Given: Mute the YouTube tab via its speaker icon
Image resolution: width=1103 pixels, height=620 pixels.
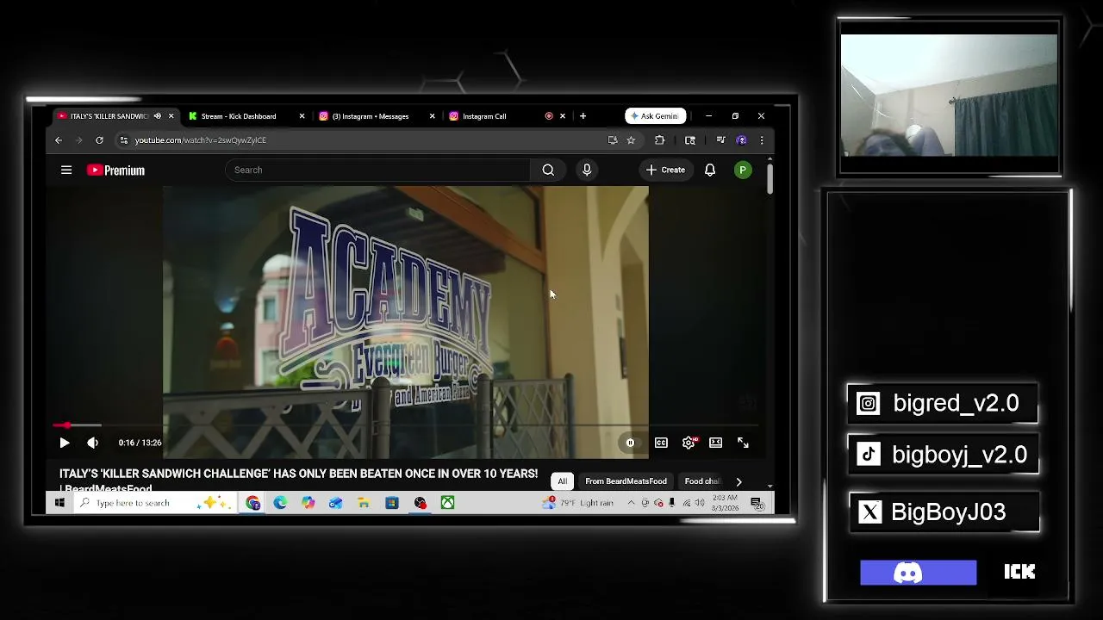Looking at the screenshot, I should pyautogui.click(x=157, y=116).
